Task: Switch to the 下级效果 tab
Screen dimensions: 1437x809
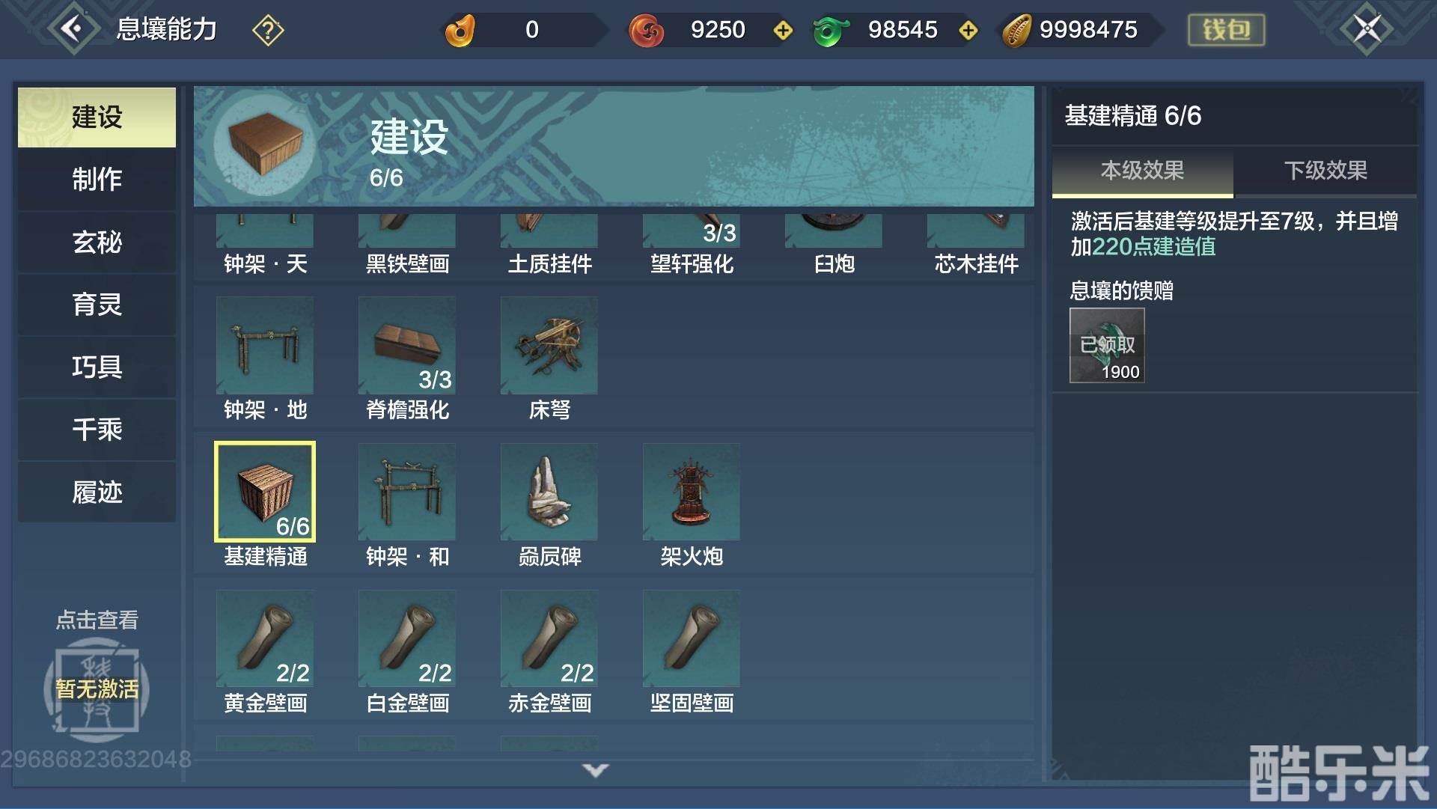Action: [1325, 171]
